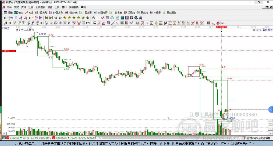The width and height of the screenshot is (273, 146).
Task: Click the status bar keyboard grid icon
Action: click(4, 138)
